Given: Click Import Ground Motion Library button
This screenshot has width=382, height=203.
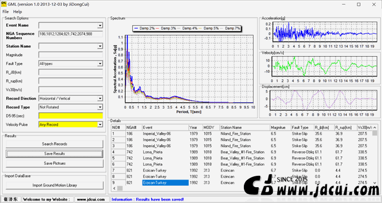Looking at the screenshot, I should [x=55, y=185].
